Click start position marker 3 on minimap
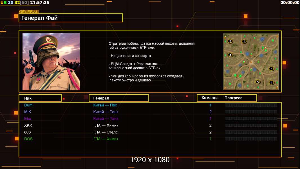Image resolution: width=300 pixels, height=169 pixels. [x=258, y=82]
